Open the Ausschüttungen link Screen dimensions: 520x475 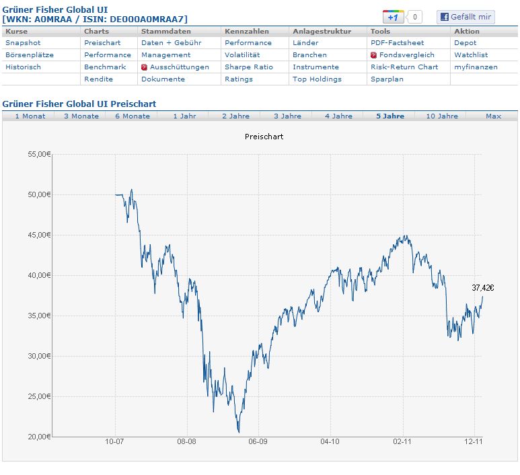(180, 67)
